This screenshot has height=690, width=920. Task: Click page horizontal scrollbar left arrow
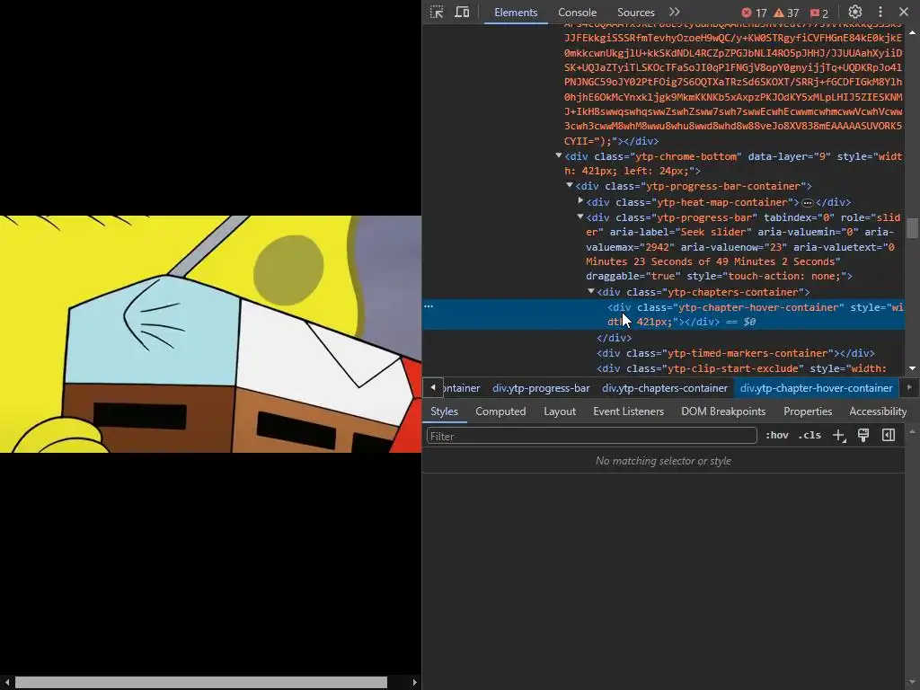point(6,683)
